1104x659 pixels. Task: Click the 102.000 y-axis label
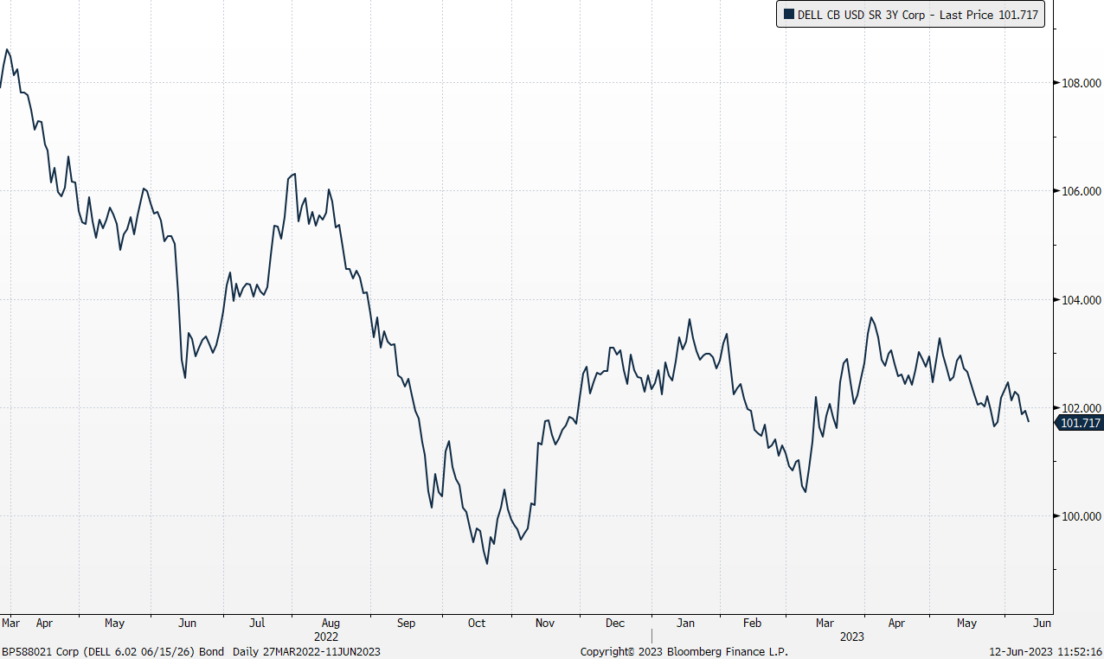coord(1081,408)
